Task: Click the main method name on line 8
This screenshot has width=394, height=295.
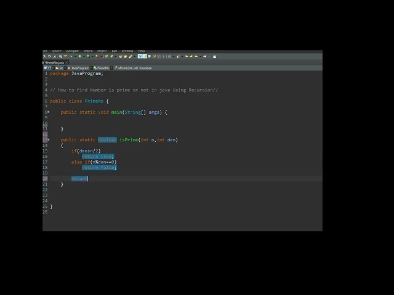Action: coord(116,112)
